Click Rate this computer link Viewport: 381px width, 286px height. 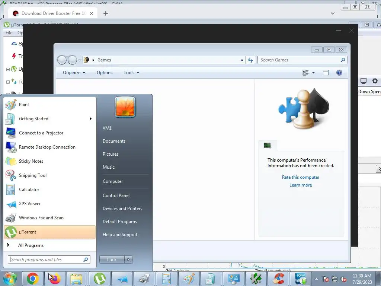point(301,177)
